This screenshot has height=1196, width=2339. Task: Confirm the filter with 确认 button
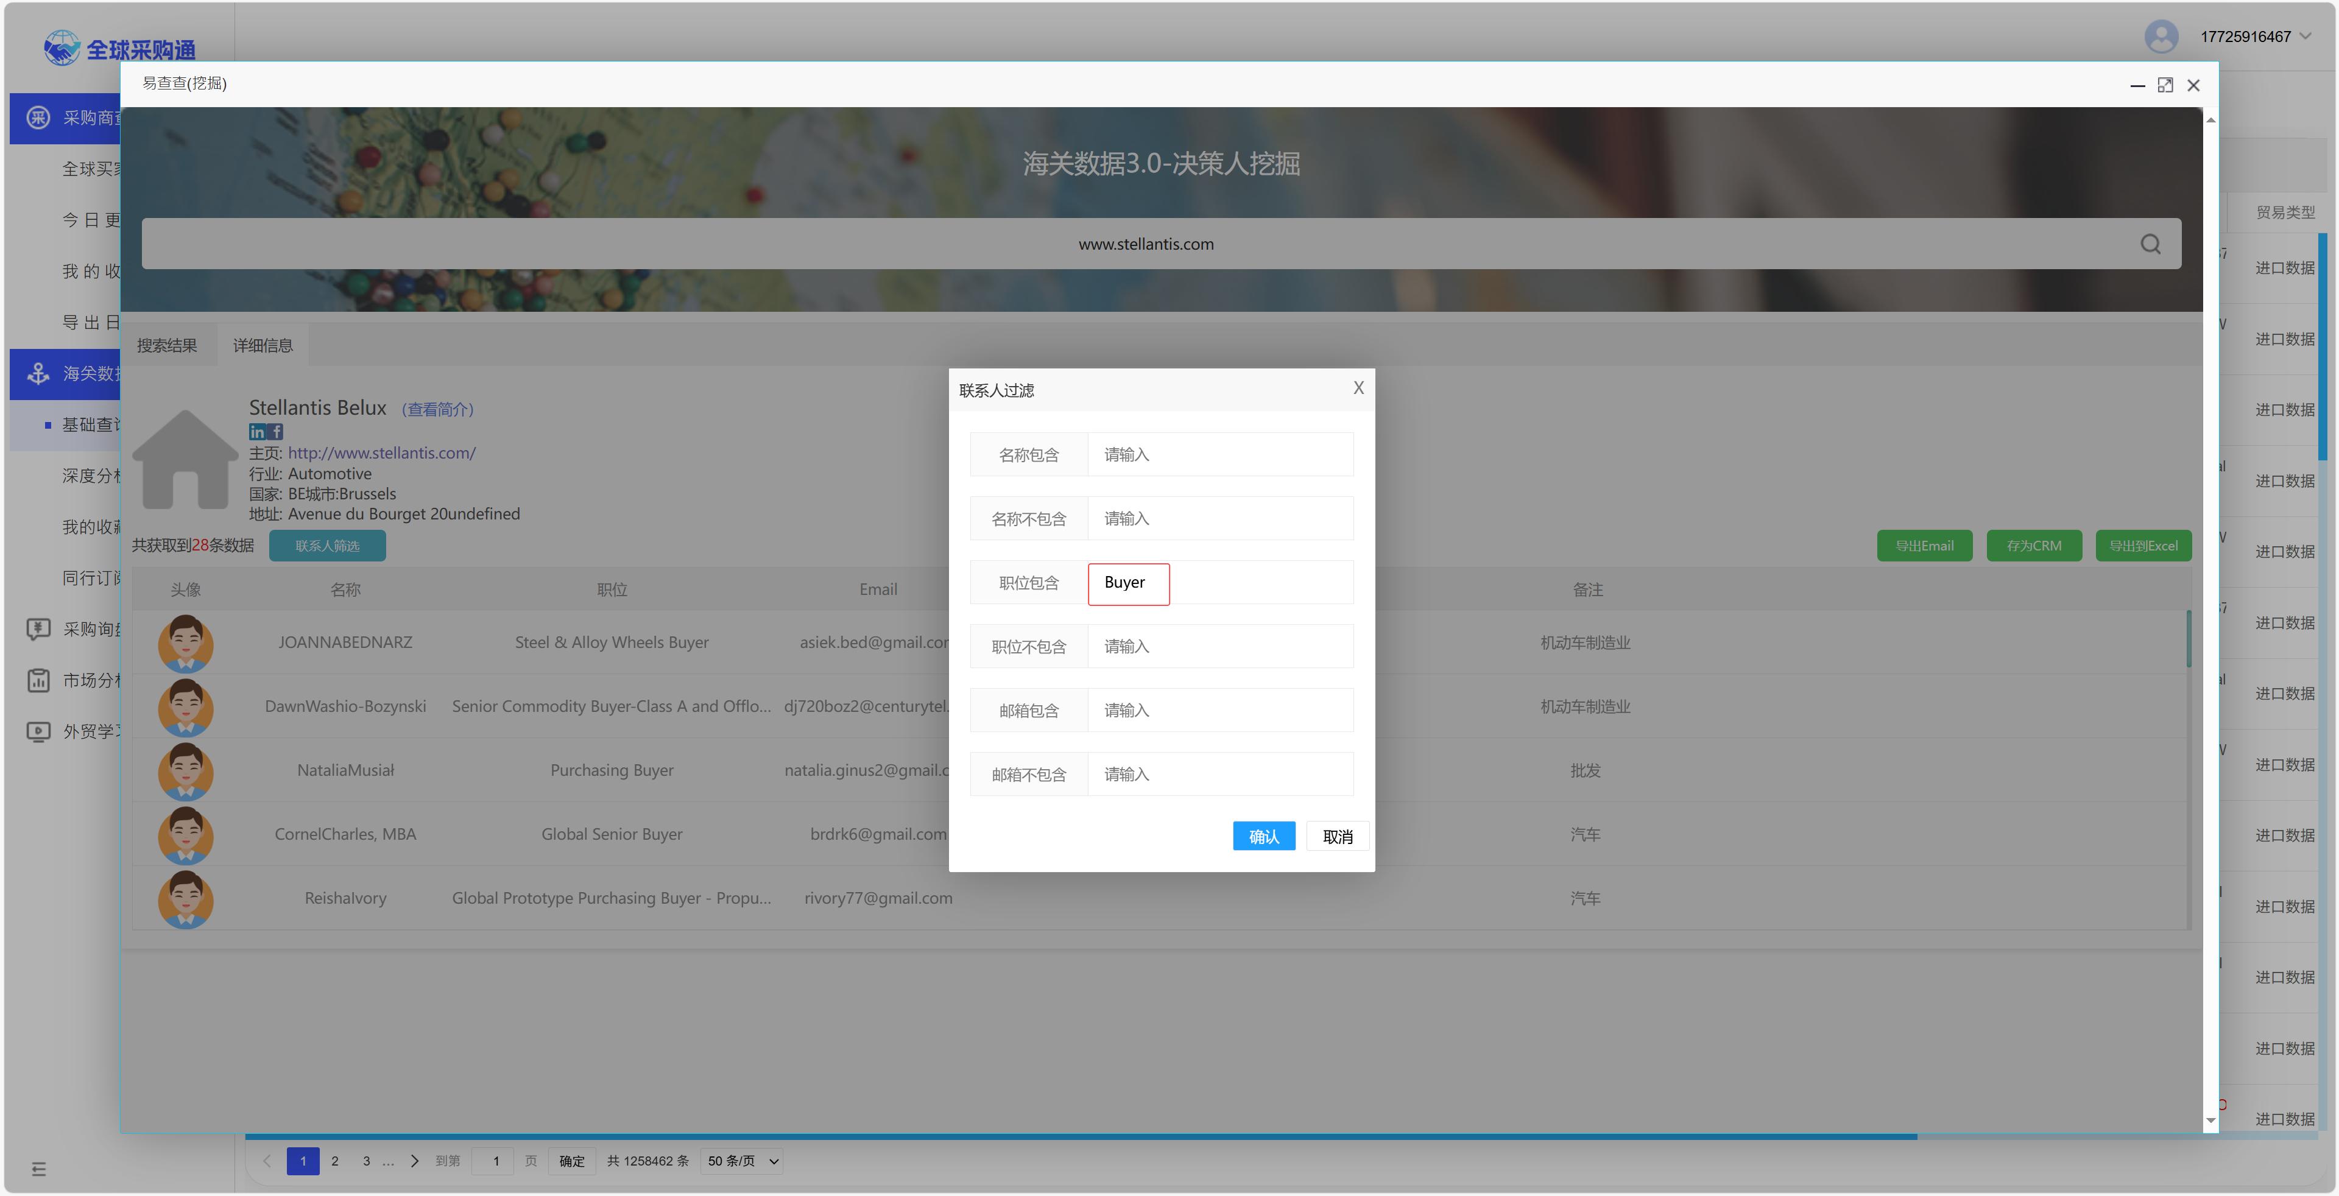1263,837
